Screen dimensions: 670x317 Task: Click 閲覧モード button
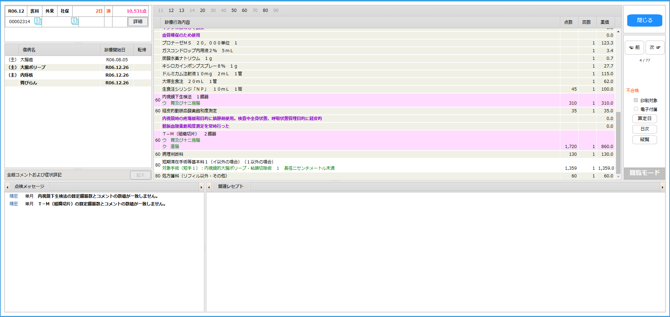[x=644, y=173]
